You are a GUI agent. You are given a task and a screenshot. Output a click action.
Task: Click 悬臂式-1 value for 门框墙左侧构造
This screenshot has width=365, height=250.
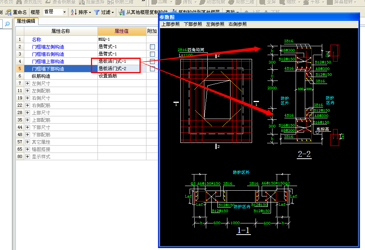click(122, 47)
